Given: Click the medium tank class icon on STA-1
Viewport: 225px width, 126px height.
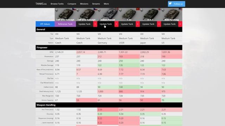Looking at the screenshot, I should 141,10.
